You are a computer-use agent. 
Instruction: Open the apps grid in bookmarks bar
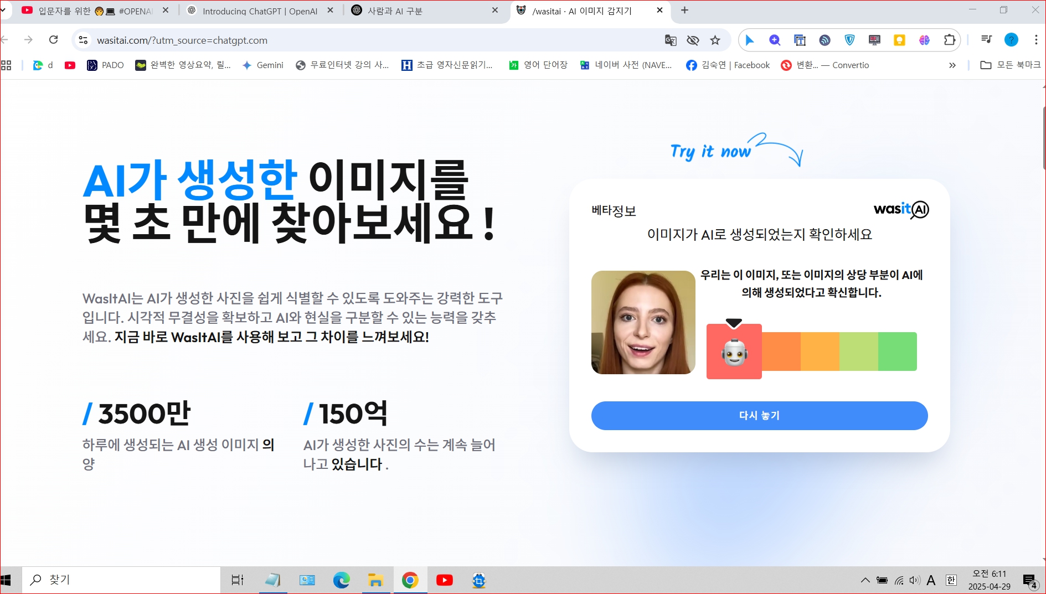click(6, 65)
